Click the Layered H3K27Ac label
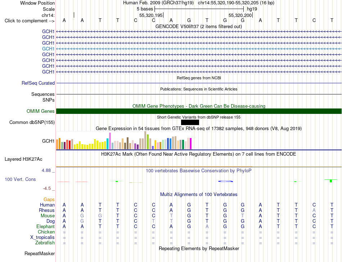 coord(23,159)
